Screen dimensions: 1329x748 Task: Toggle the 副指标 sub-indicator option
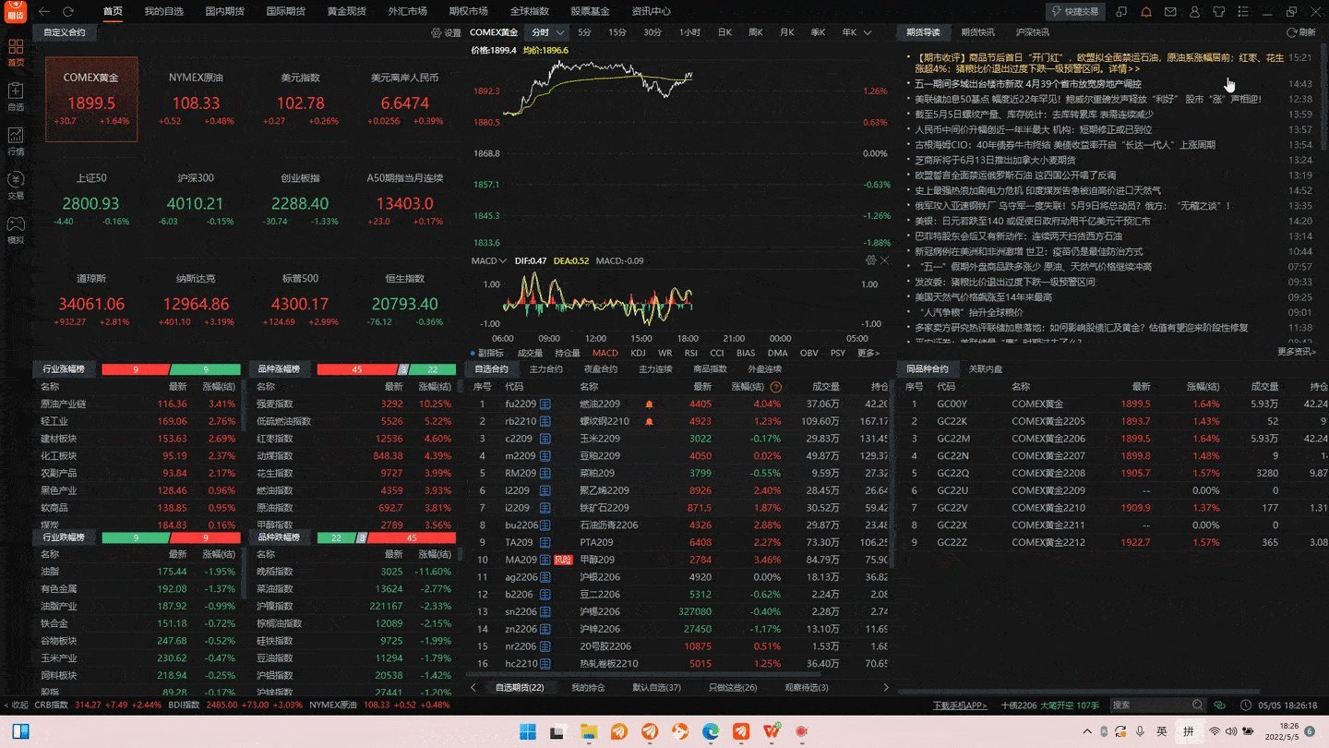click(x=487, y=353)
